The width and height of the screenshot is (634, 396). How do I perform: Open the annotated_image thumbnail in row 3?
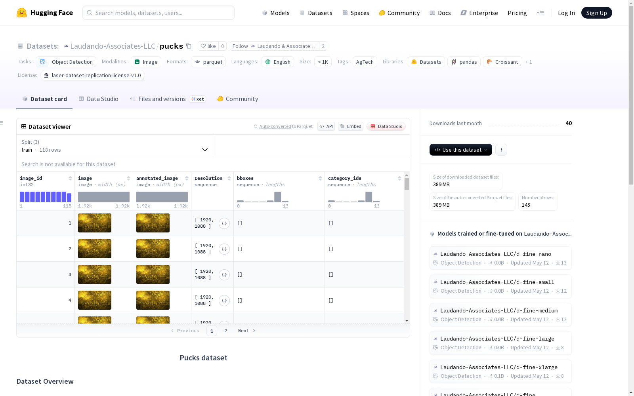(153, 274)
